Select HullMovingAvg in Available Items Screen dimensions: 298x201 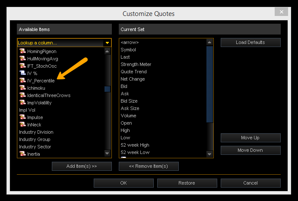(x=43, y=59)
